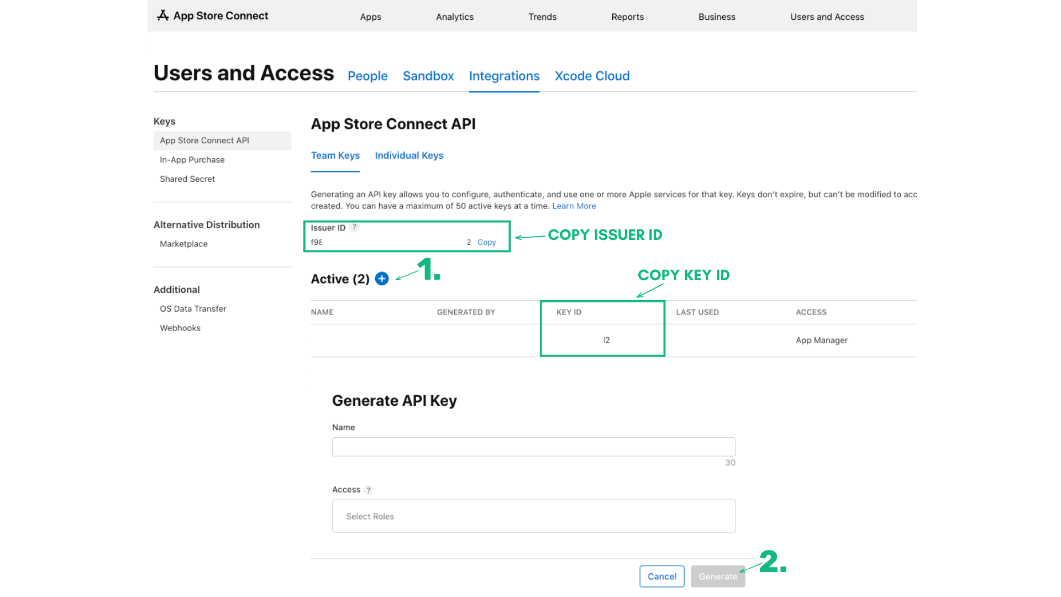Screen dimensions: 1061x597
Task: Open the Reports menu item
Action: tap(627, 17)
